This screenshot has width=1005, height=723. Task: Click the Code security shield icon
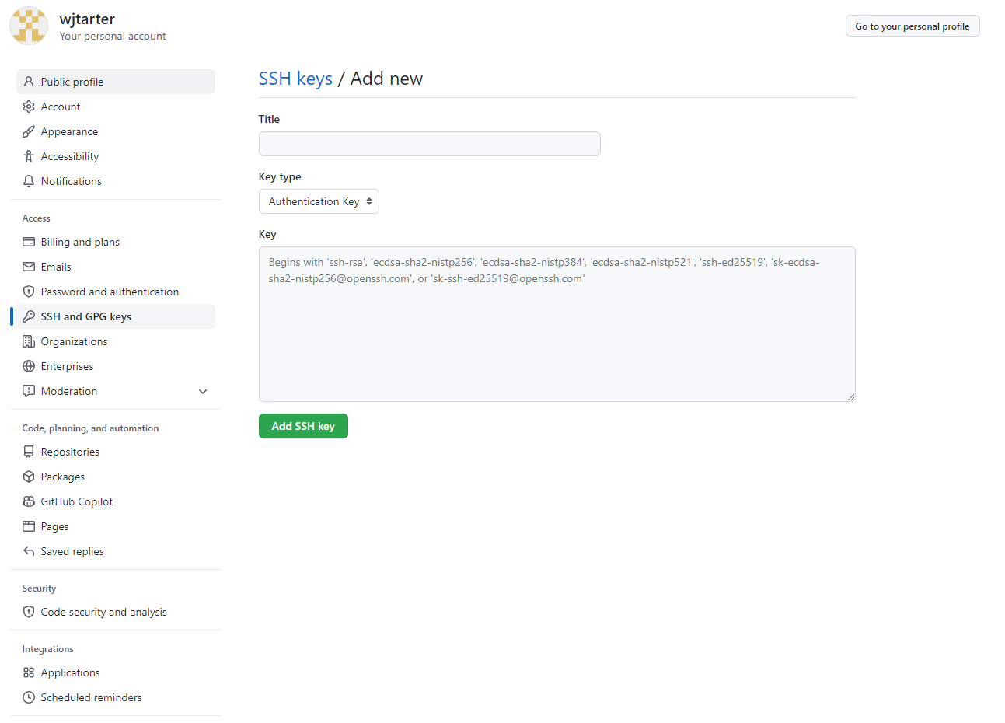(x=29, y=612)
